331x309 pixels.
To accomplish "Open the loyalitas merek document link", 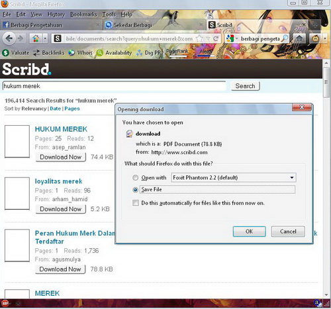I will (x=58, y=181).
